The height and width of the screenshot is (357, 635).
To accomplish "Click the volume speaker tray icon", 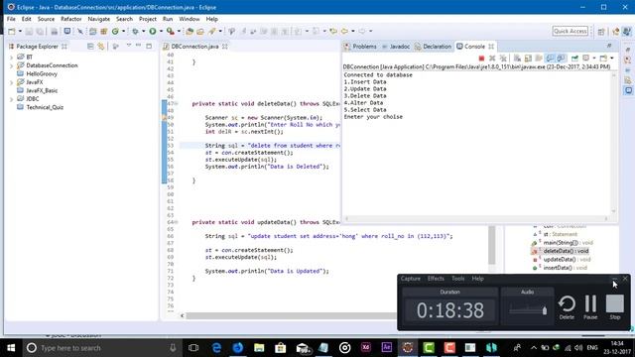I will (x=578, y=348).
